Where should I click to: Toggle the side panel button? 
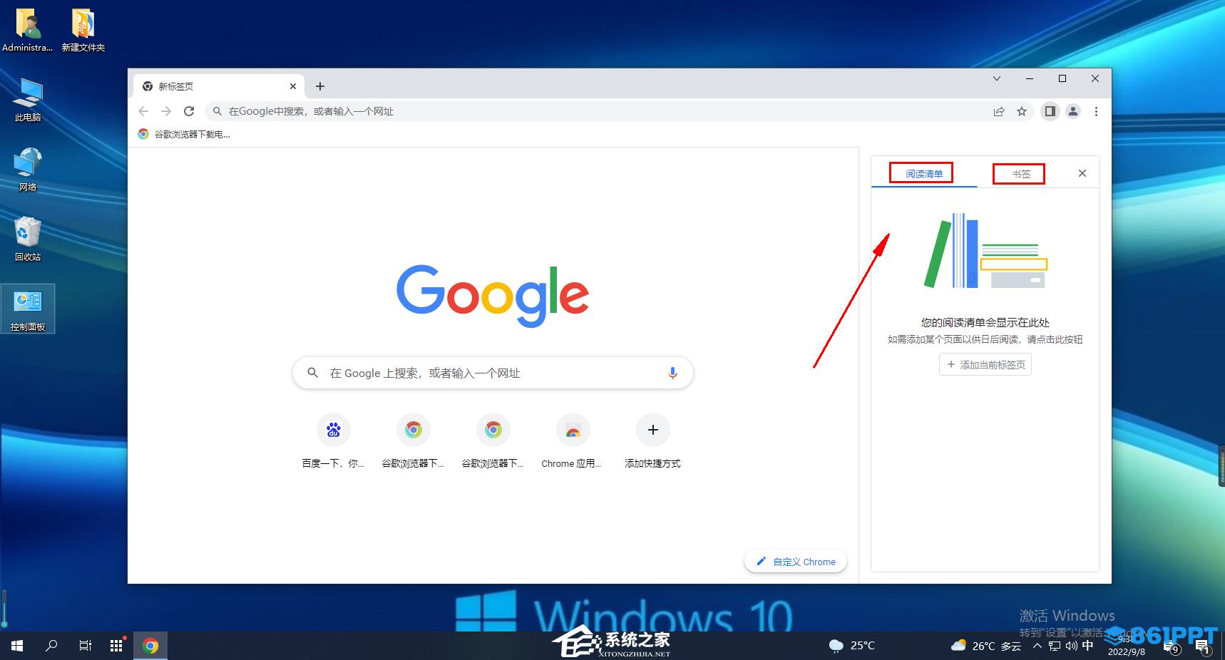(x=1050, y=111)
